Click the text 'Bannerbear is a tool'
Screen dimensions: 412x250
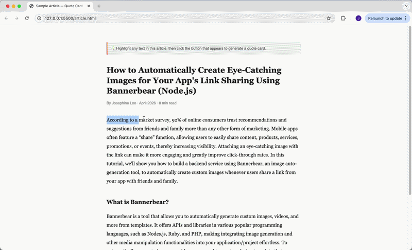point(128,217)
